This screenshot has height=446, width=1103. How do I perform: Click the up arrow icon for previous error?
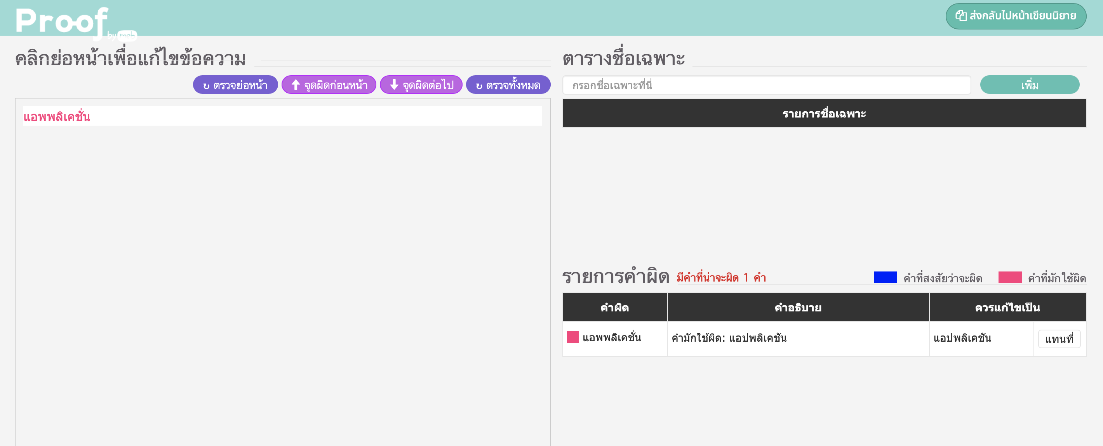(x=296, y=85)
